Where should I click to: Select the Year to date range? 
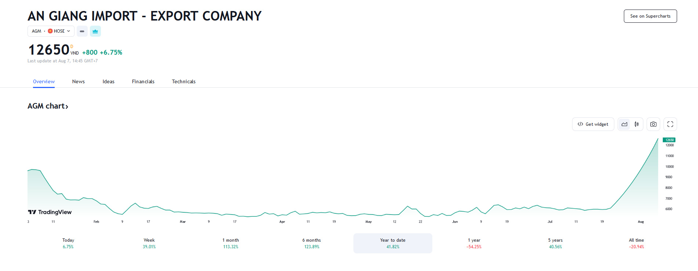[393, 243]
